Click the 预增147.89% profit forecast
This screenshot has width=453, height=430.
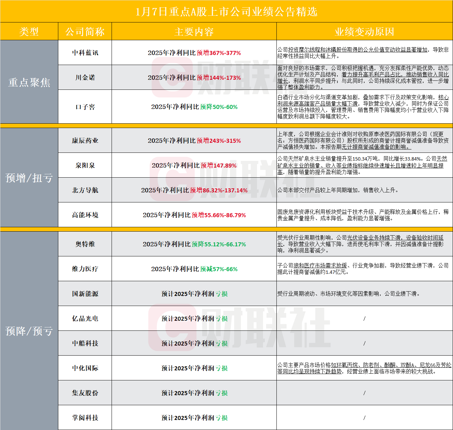tap(219, 165)
